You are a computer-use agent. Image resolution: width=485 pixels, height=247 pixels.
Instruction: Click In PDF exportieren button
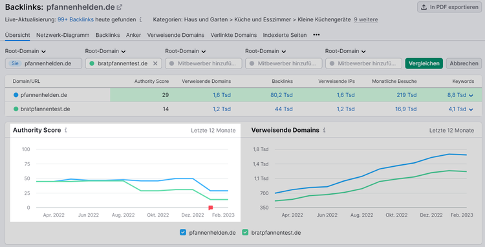(x=449, y=7)
